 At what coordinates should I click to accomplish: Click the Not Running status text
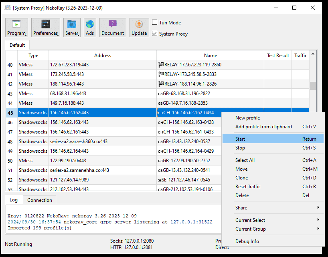tap(18, 244)
